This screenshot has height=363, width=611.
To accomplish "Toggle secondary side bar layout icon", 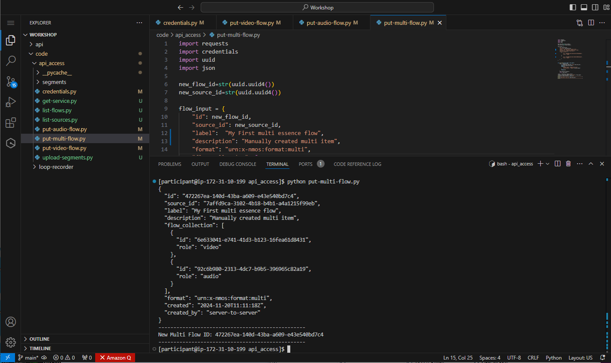I will 595,7.
